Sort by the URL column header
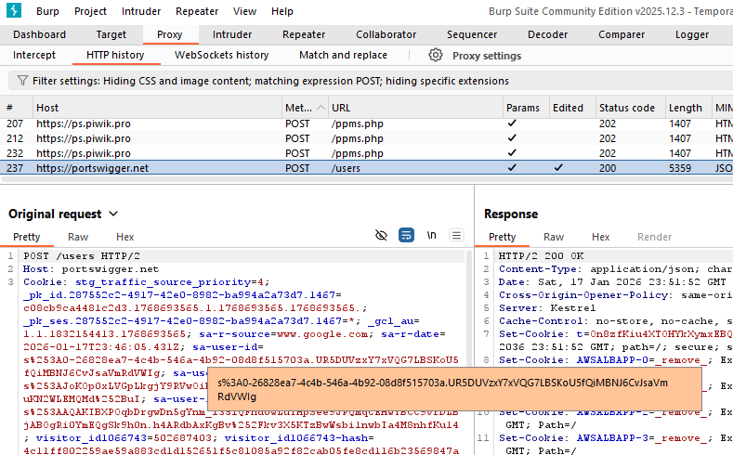 pos(415,108)
